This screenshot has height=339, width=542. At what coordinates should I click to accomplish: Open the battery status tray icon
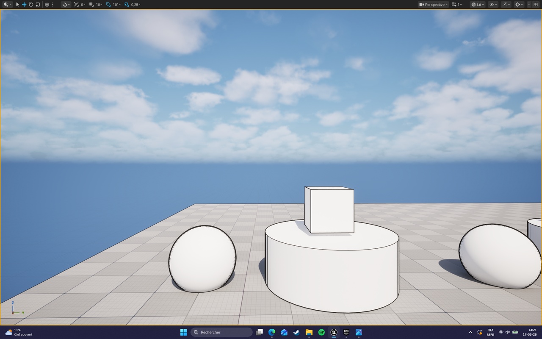point(515,332)
